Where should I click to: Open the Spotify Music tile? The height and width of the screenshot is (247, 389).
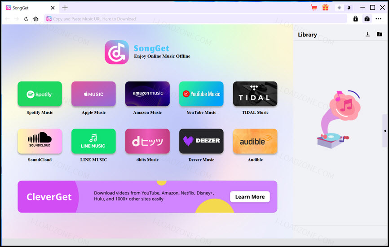coord(40,94)
